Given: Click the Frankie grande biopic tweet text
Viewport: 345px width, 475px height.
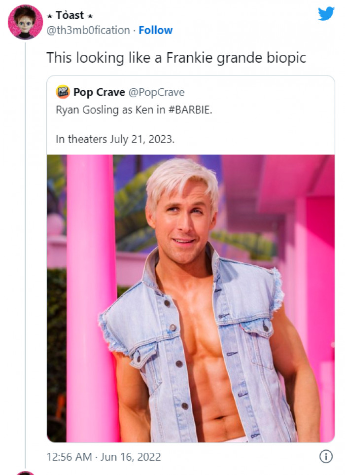Looking at the screenshot, I should click(x=176, y=57).
